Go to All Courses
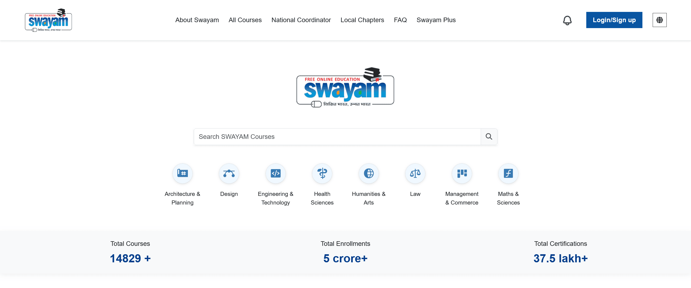The width and height of the screenshot is (691, 288). click(245, 20)
